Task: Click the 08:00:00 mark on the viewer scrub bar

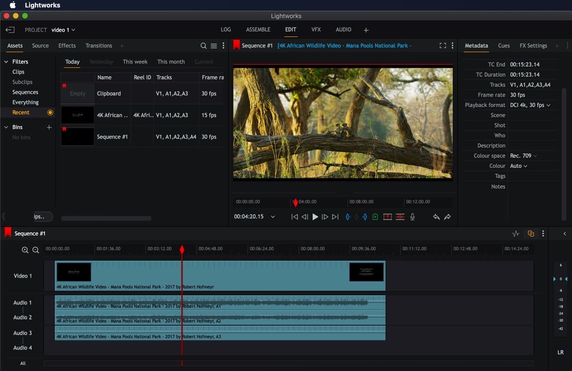Action: 348,202
